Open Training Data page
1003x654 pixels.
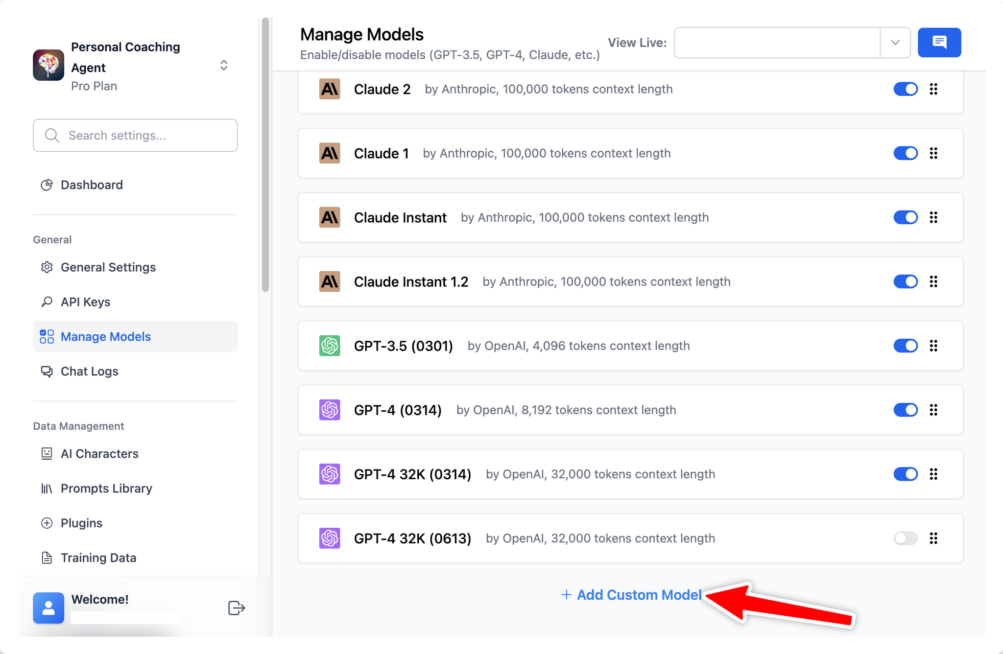pyautogui.click(x=135, y=558)
